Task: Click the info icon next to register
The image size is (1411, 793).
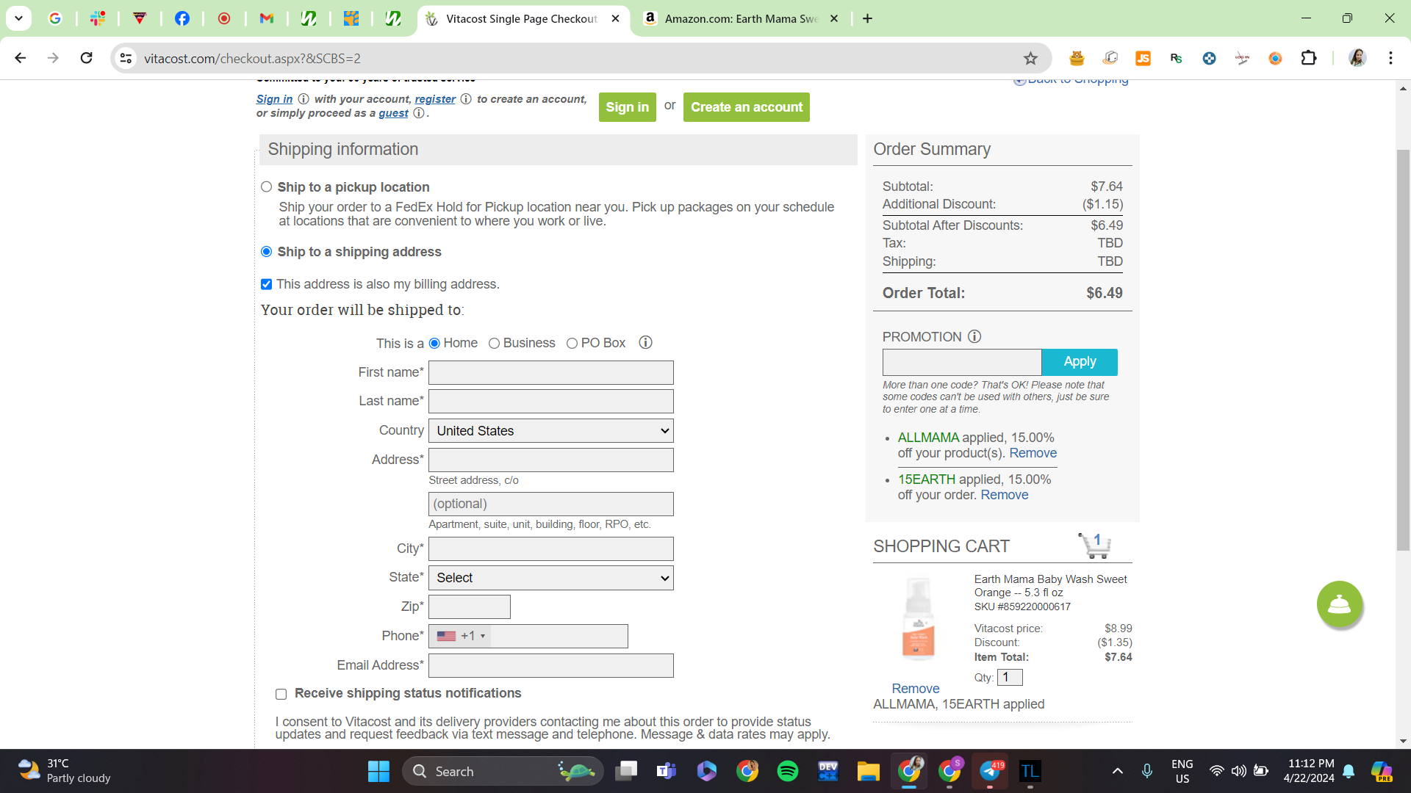Action: 466,99
